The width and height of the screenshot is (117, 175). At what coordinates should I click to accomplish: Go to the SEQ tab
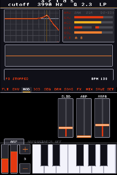coord(47,89)
